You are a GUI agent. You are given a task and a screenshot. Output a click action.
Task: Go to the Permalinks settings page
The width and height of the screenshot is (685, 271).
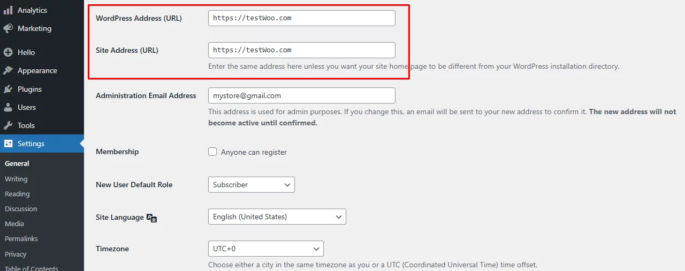21,238
